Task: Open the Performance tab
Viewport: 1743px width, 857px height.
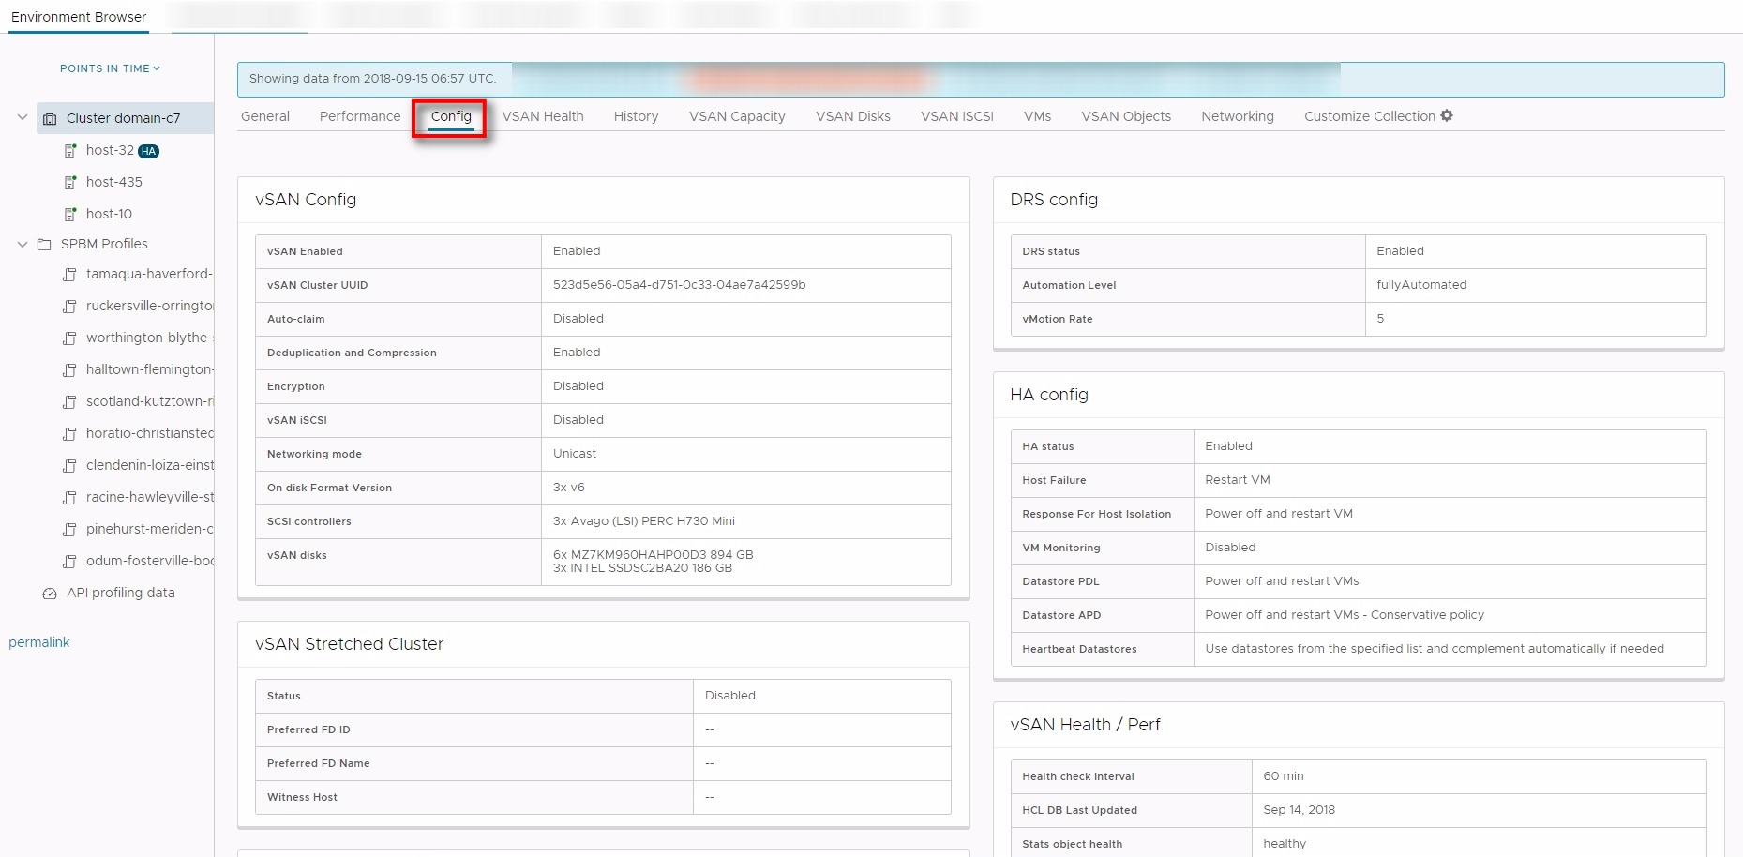Action: click(x=359, y=116)
